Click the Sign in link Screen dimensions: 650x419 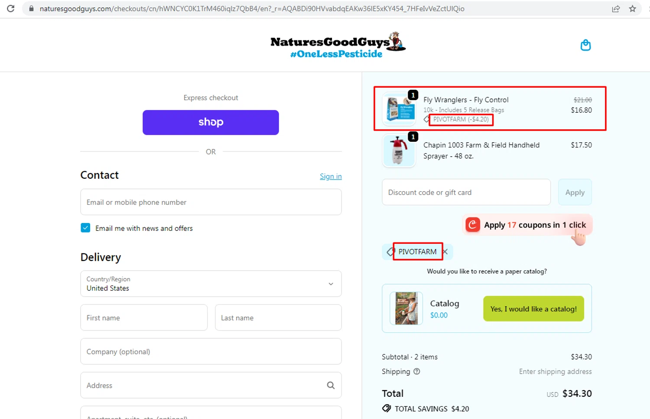click(331, 176)
